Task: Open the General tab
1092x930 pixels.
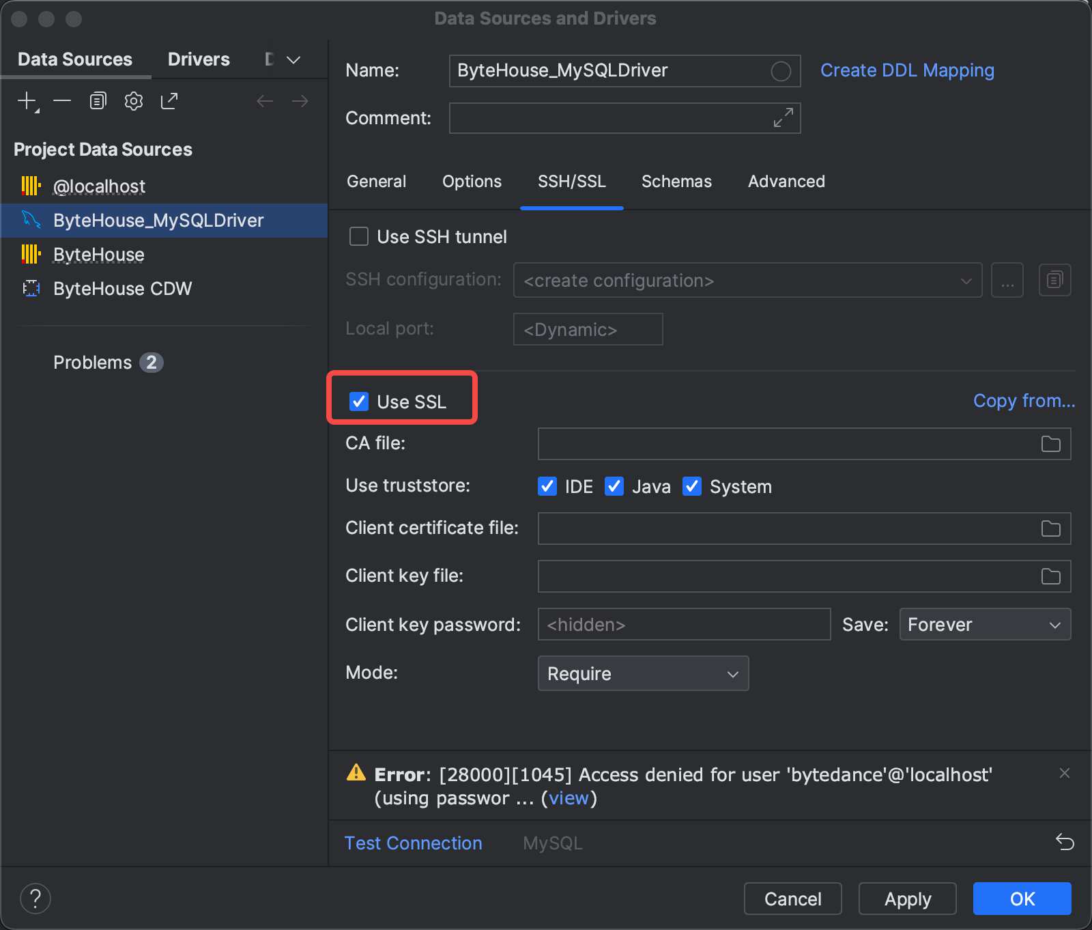Action: (376, 181)
